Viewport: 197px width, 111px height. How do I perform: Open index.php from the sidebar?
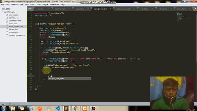pyautogui.click(x=13, y=24)
